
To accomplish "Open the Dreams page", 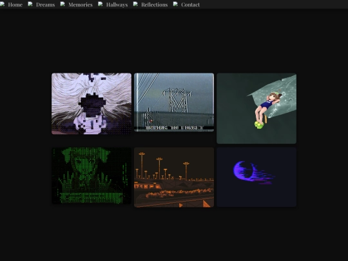I will pos(46,5).
